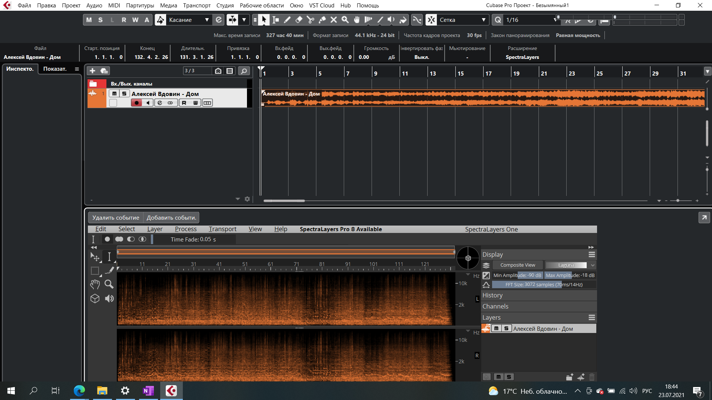Select the Scissors split tool
The width and height of the screenshot is (712, 400).
point(310,20)
